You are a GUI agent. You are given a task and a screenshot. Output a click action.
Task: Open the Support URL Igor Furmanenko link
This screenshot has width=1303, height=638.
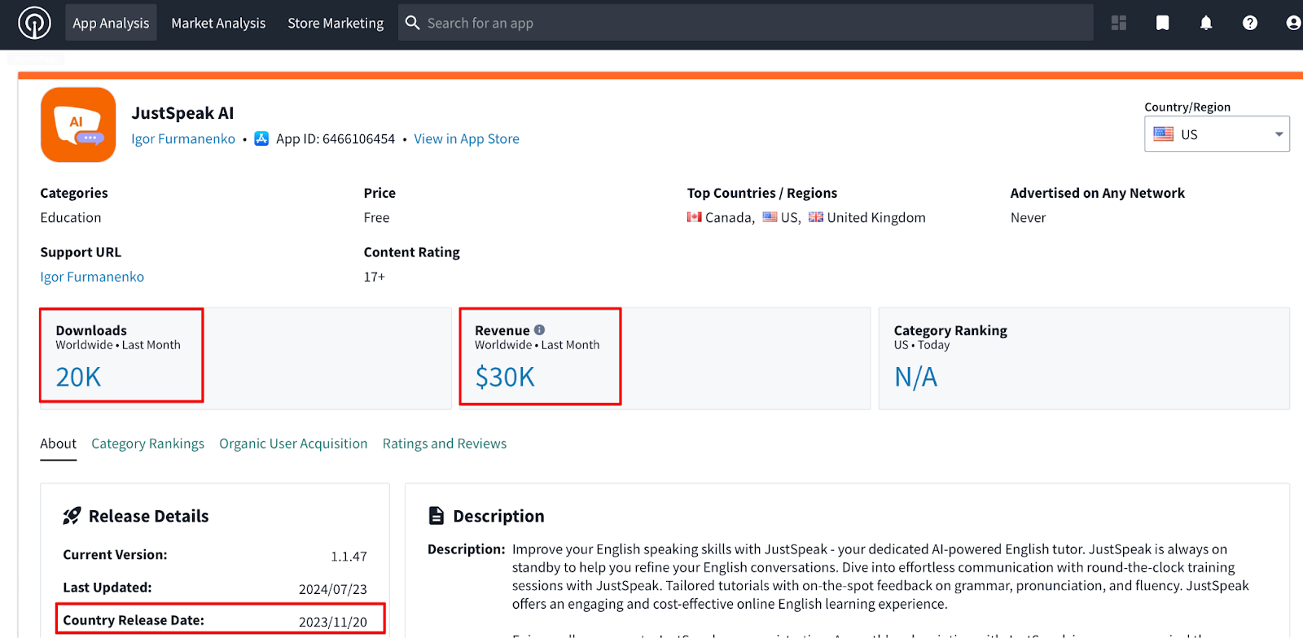[92, 277]
